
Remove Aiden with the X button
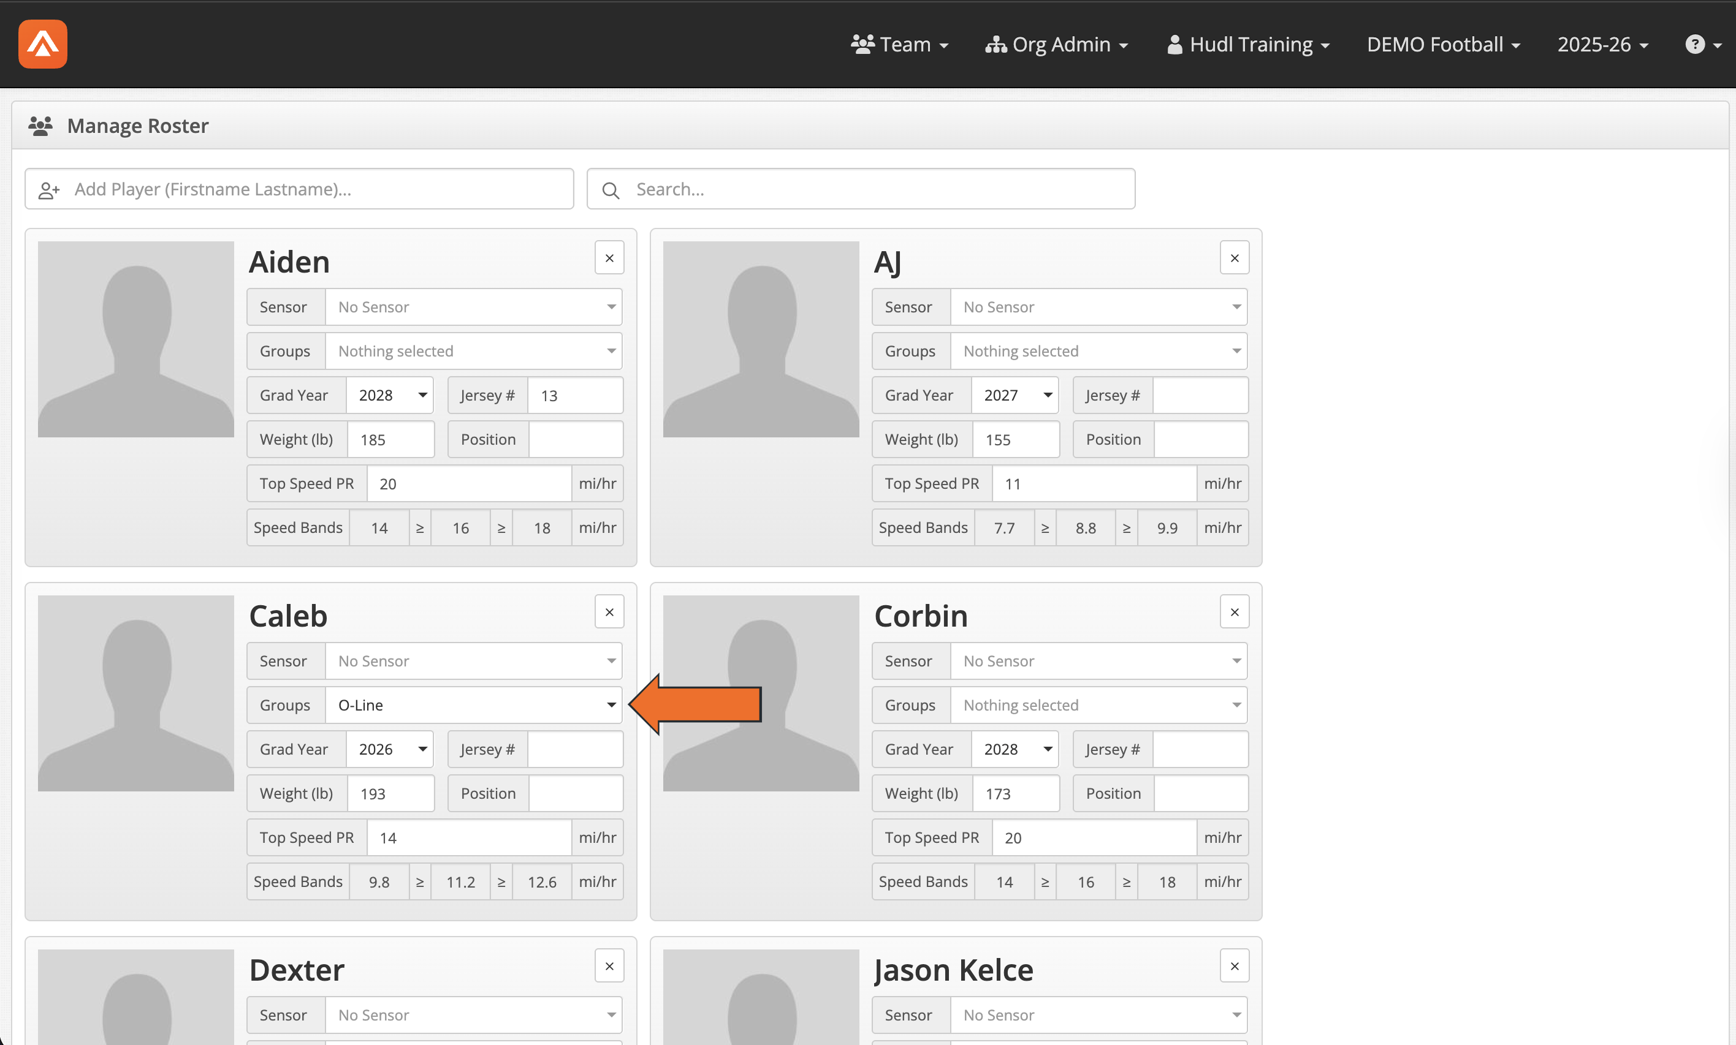point(609,258)
